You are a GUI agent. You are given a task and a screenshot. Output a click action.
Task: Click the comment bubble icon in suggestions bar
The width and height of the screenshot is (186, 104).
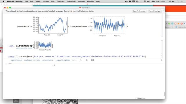pyautogui.click(x=92, y=60)
